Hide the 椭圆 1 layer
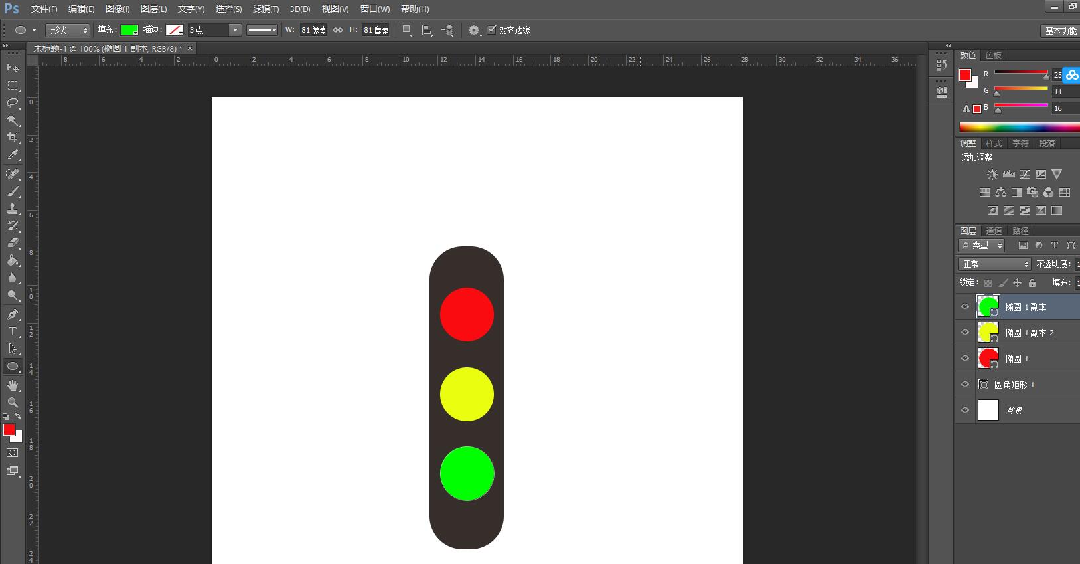This screenshot has height=564, width=1080. pyautogui.click(x=965, y=359)
